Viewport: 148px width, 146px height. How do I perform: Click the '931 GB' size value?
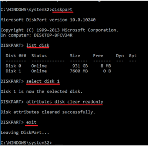pos(80,66)
